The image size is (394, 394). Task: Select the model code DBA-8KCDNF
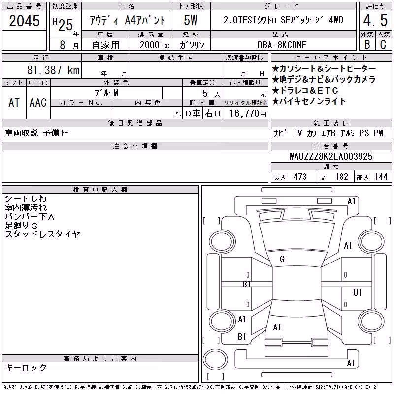[282, 45]
